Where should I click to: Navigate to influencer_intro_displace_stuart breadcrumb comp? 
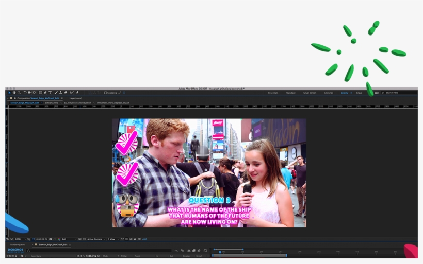click(x=113, y=103)
